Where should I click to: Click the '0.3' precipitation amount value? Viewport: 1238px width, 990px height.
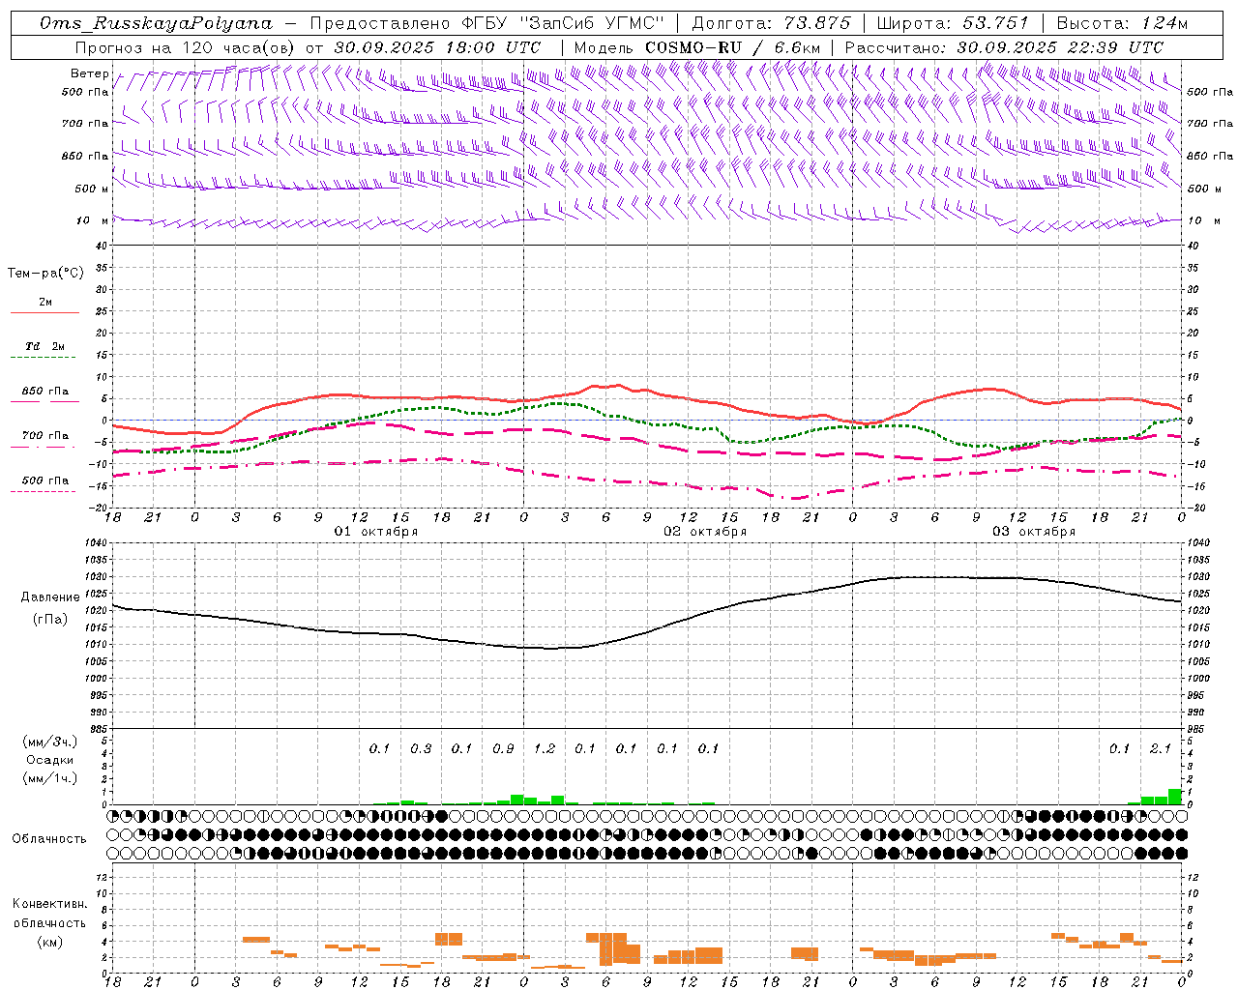click(421, 748)
